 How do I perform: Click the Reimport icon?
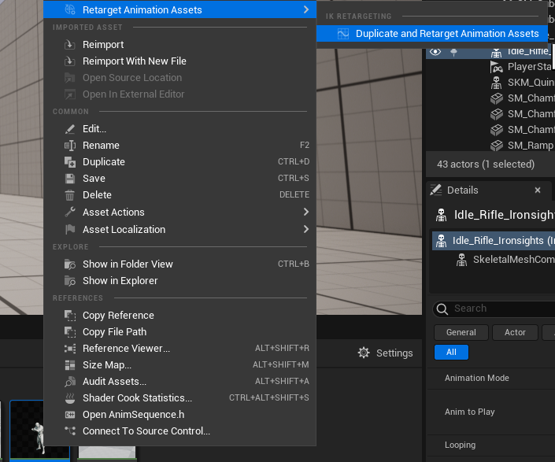coord(70,45)
